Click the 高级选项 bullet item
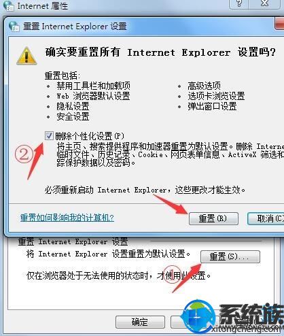This screenshot has width=284, height=336. pyautogui.click(x=204, y=86)
